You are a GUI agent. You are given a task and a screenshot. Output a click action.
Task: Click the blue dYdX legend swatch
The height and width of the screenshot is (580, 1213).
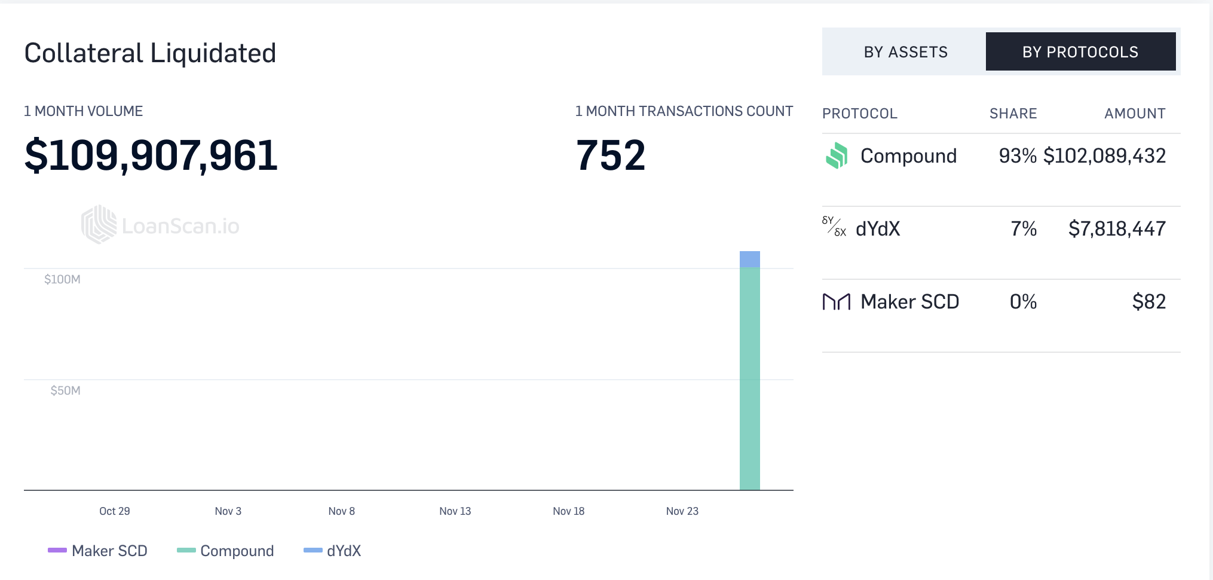313,550
